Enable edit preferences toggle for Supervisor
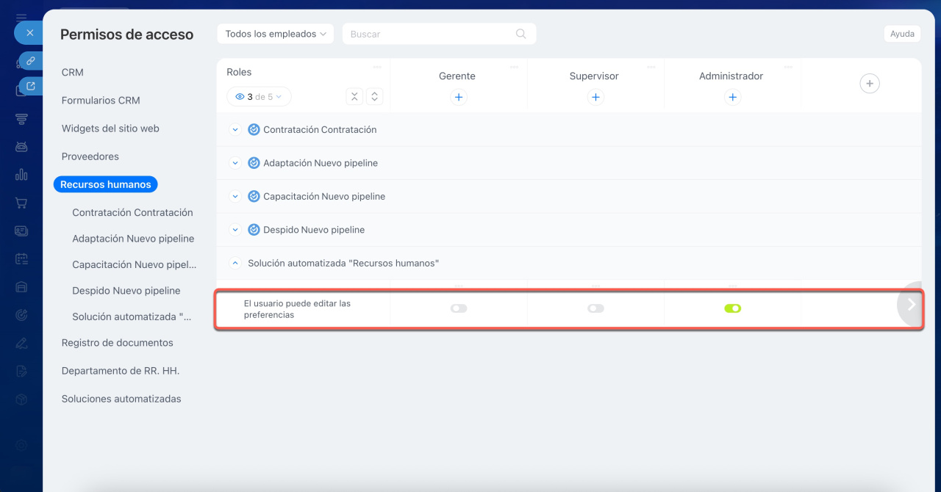This screenshot has height=492, width=941. pyautogui.click(x=595, y=308)
